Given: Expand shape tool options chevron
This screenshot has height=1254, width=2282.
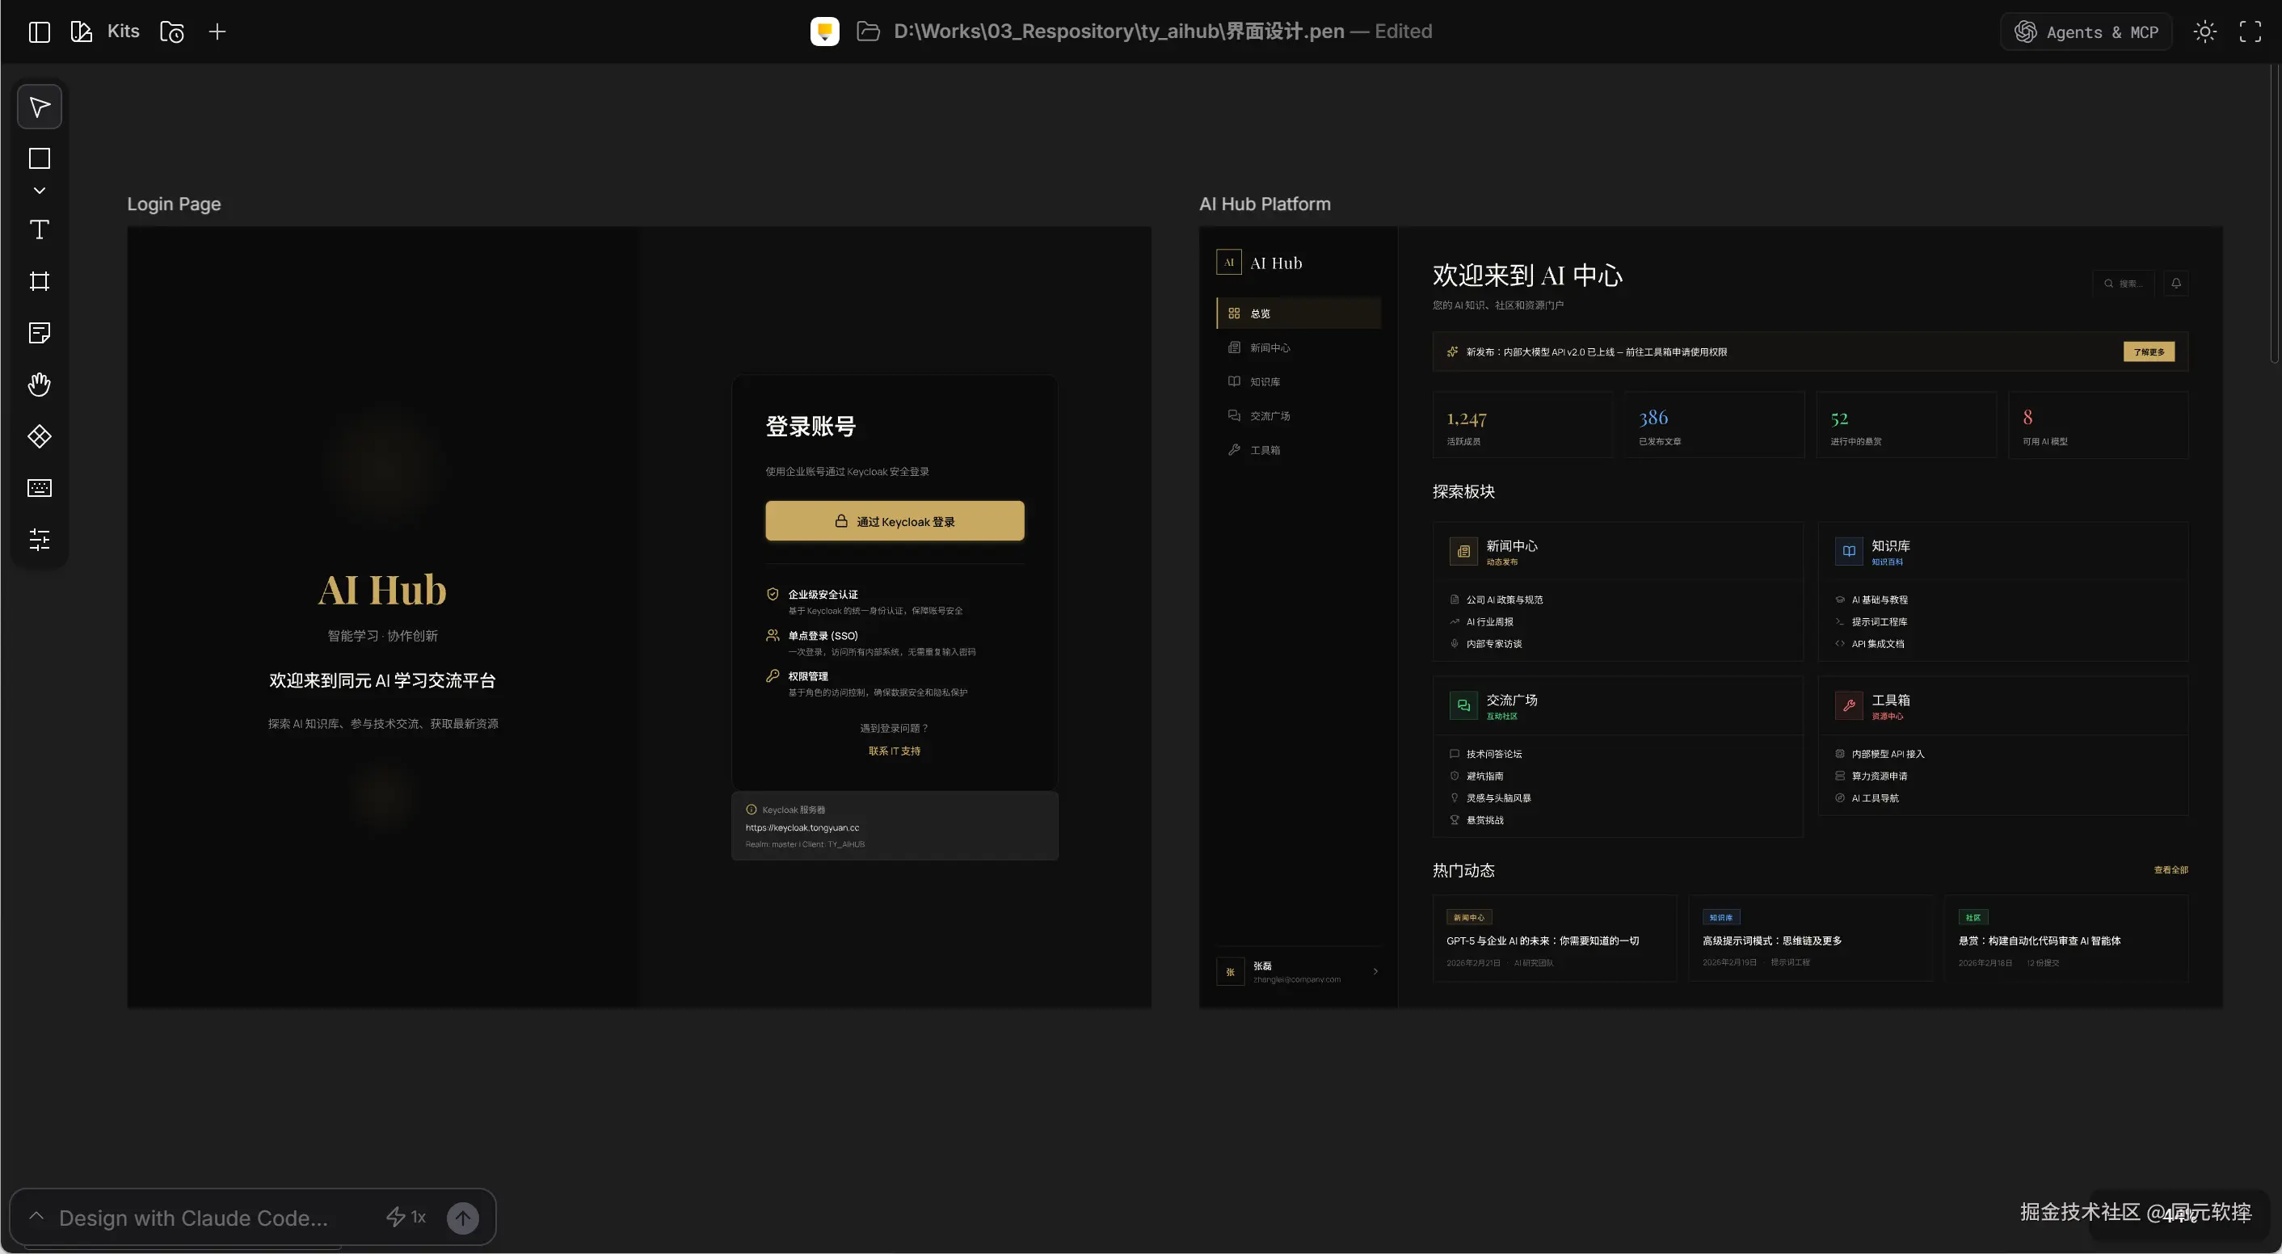Looking at the screenshot, I should pos(39,191).
